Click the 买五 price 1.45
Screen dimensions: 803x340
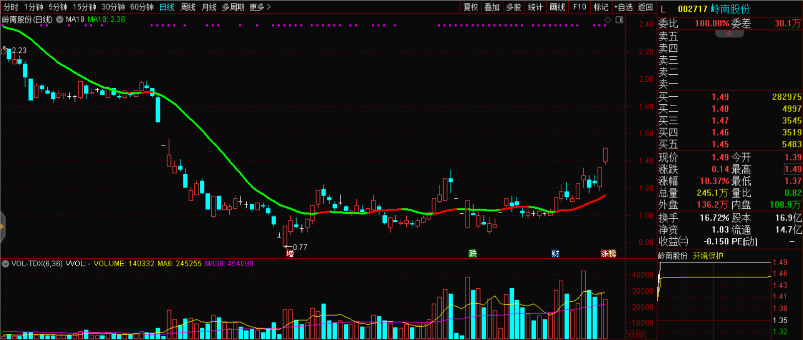[x=720, y=145]
